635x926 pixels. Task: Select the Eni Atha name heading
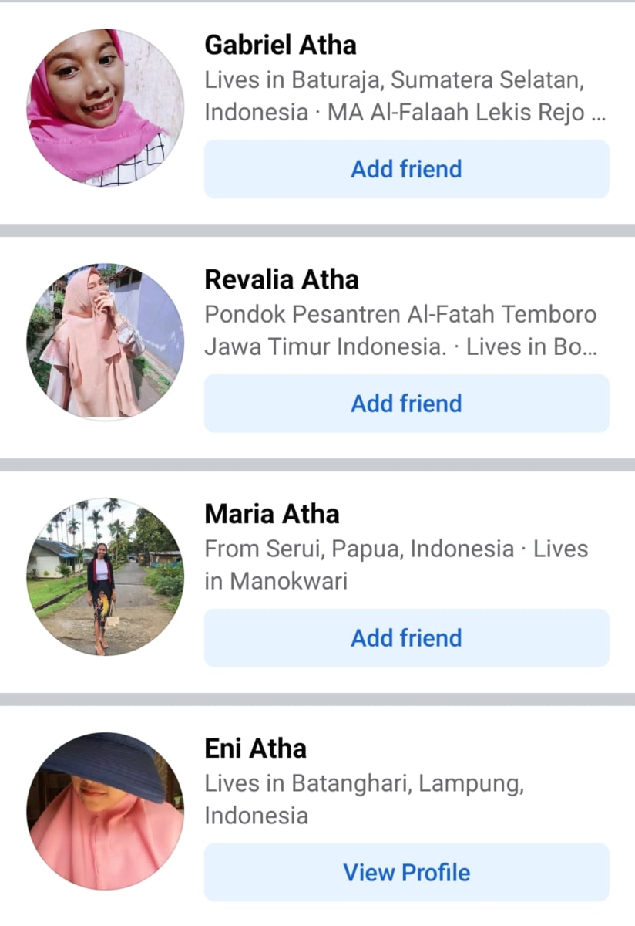(x=255, y=749)
